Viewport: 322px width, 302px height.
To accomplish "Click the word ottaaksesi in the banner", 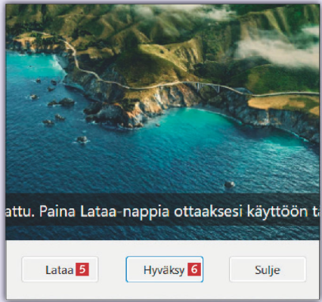I will [x=208, y=211].
